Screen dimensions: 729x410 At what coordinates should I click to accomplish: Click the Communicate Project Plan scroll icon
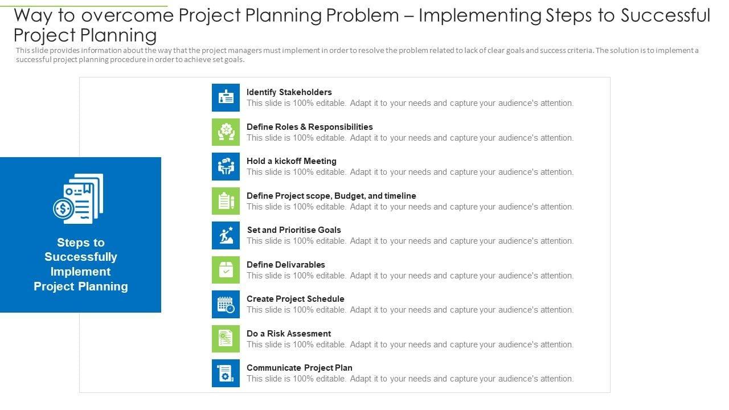coord(226,373)
